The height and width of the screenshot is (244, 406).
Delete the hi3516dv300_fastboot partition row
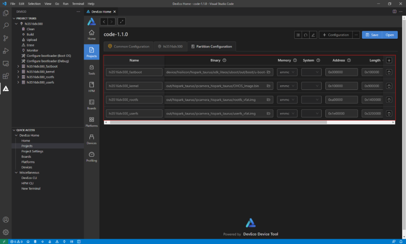coord(389,72)
